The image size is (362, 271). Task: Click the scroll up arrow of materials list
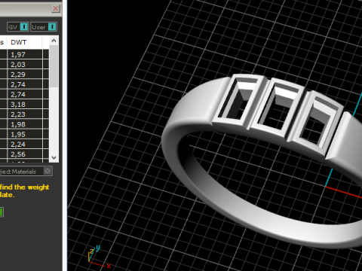tap(54, 41)
